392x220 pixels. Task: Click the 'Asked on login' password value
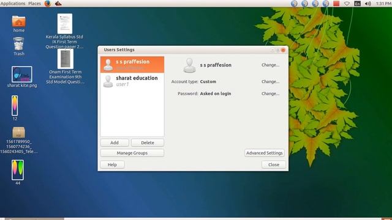[216, 94]
